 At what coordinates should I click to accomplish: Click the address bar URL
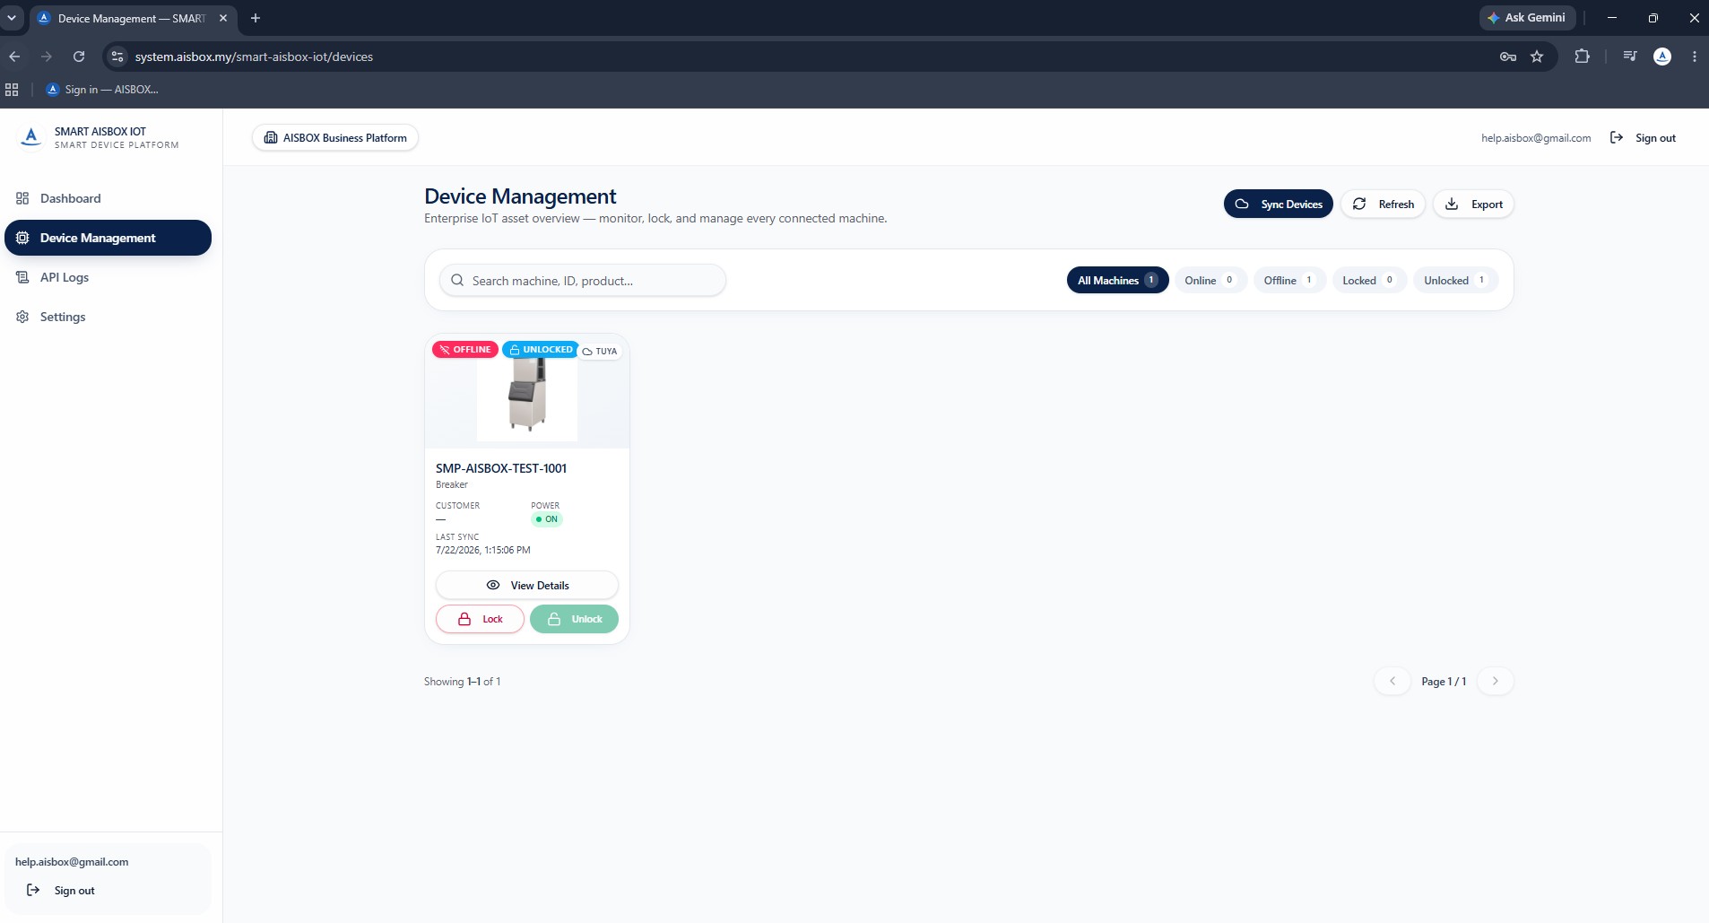click(x=254, y=57)
